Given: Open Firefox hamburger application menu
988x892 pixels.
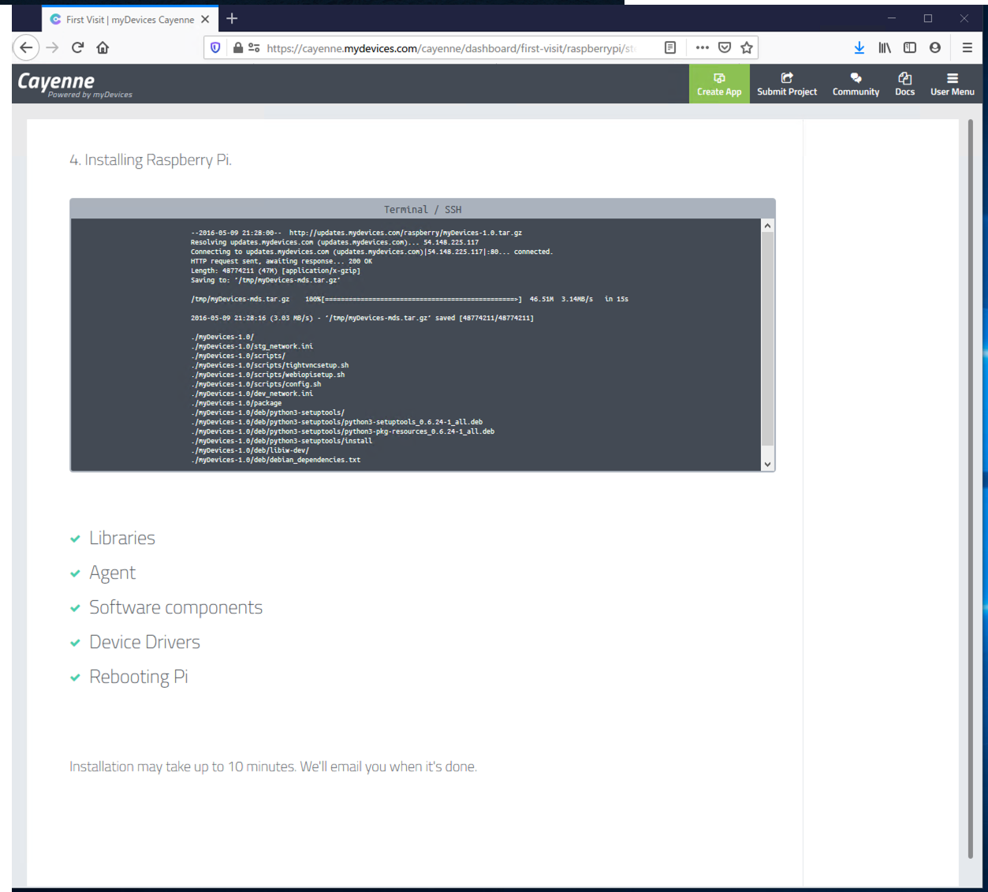Looking at the screenshot, I should point(967,48).
